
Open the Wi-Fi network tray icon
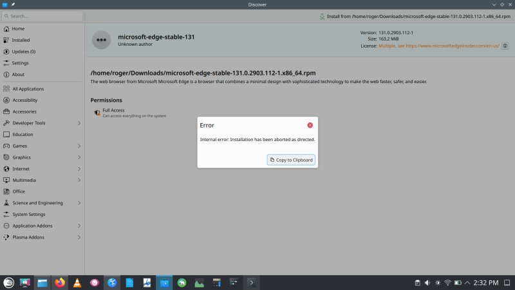point(447,283)
